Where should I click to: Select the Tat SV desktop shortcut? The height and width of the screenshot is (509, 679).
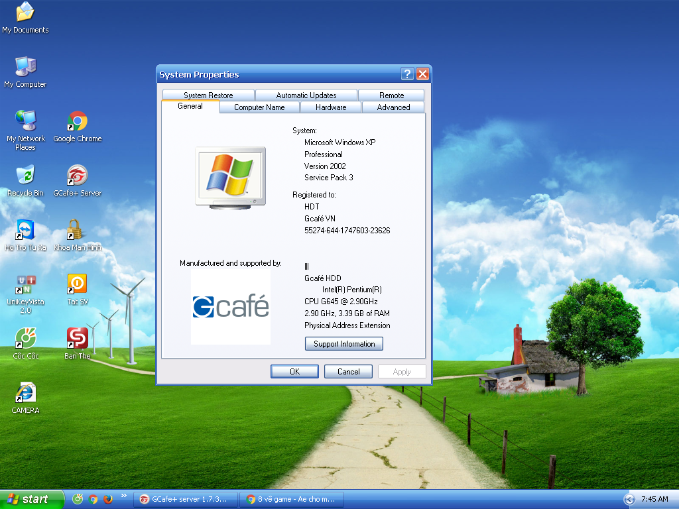click(78, 290)
